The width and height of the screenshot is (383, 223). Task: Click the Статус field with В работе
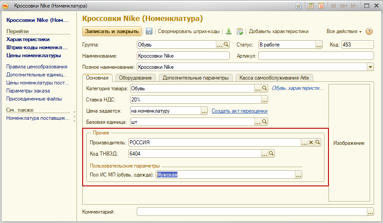point(287,44)
